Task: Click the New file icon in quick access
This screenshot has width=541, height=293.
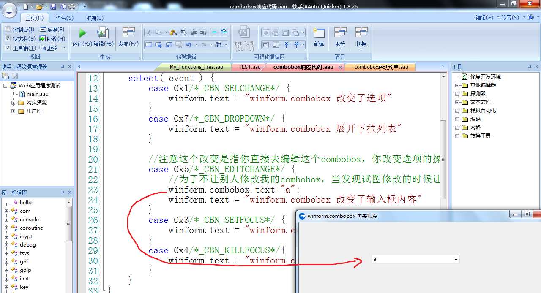Action: tap(26, 6)
